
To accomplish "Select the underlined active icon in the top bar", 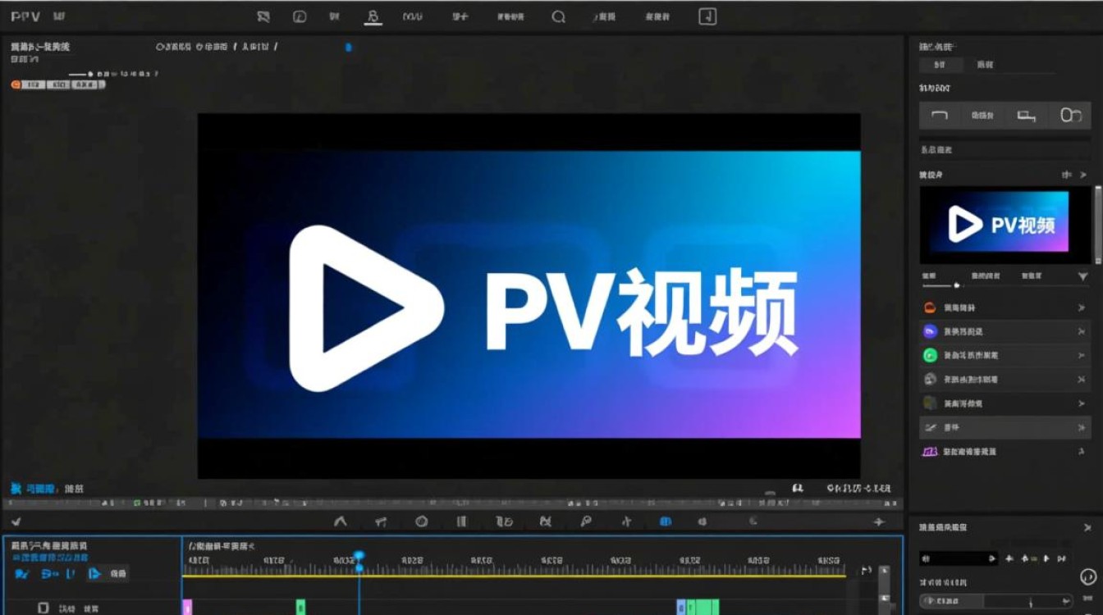I will tap(373, 16).
